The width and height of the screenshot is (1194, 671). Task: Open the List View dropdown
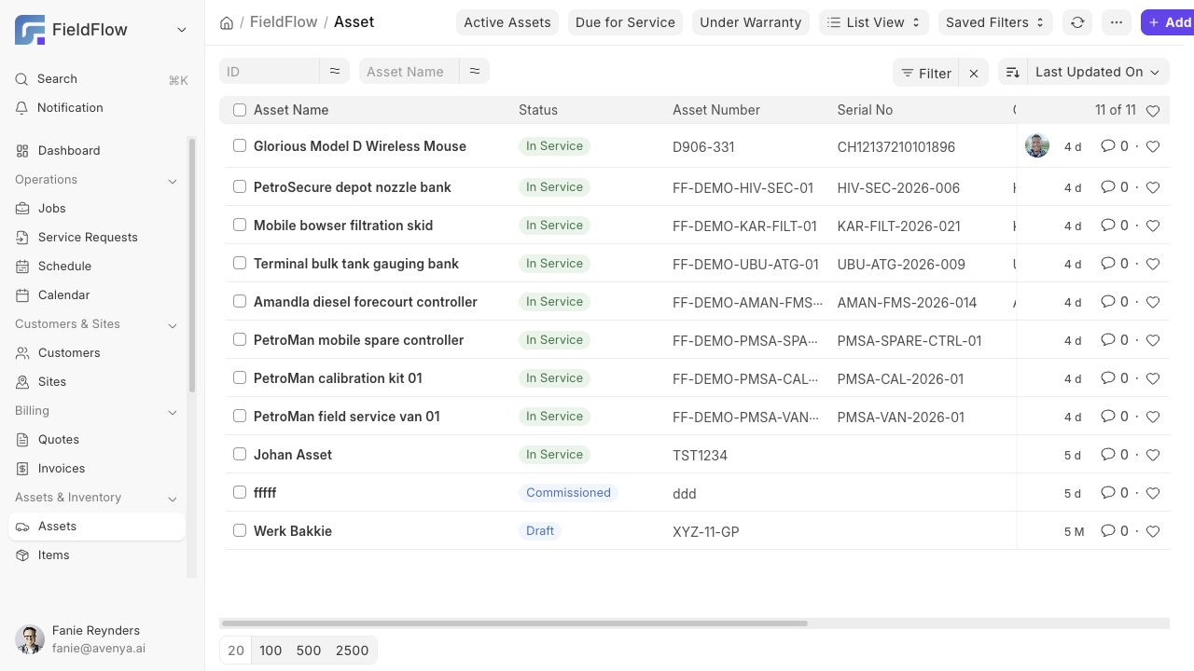(874, 22)
